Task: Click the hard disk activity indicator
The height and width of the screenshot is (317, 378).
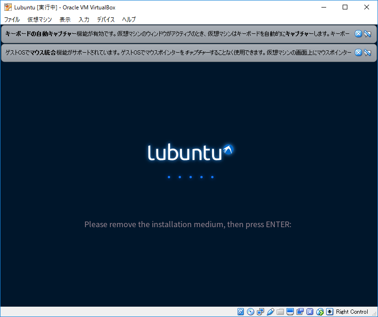Action: [240, 312]
